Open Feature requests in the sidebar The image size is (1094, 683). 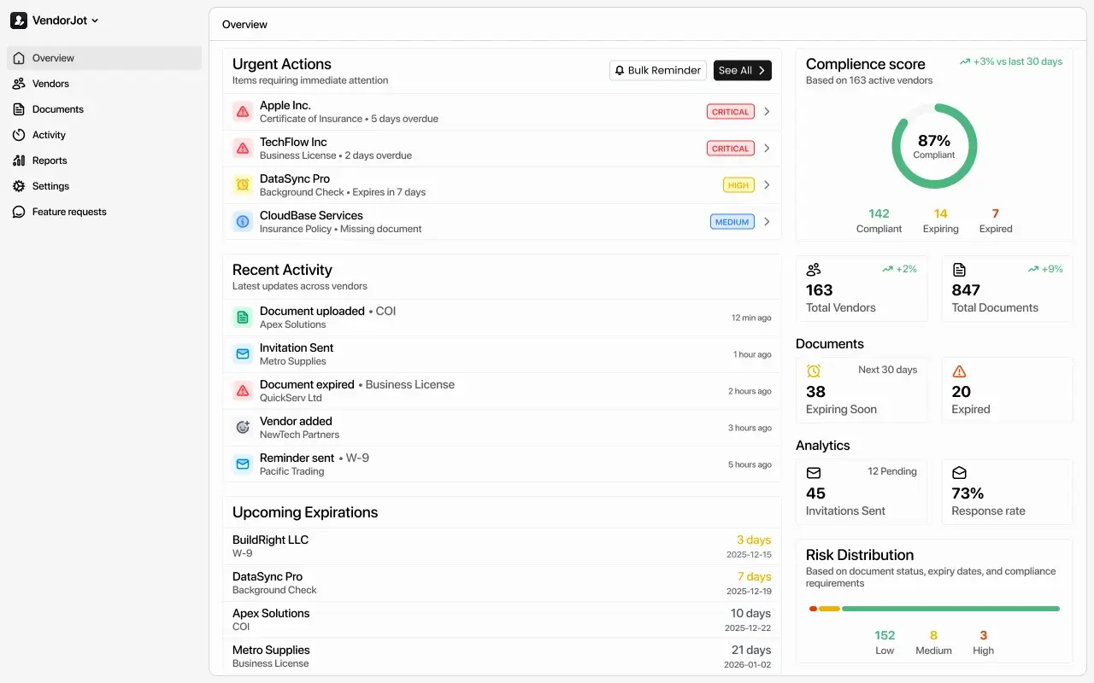point(69,212)
